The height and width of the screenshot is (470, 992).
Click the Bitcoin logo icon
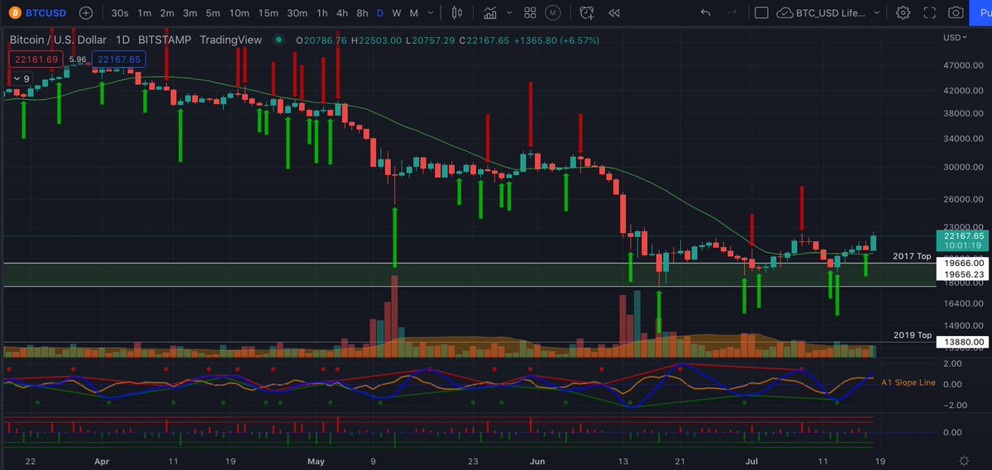[16, 13]
